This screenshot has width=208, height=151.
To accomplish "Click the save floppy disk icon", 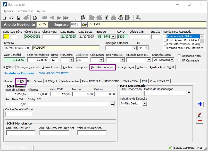I will click(x=19, y=18).
